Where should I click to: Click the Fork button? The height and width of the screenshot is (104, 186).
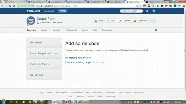(111, 21)
